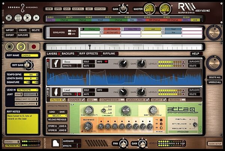Click the IMPORT riff button
The width and height of the screenshot is (225, 151).
[10, 30]
